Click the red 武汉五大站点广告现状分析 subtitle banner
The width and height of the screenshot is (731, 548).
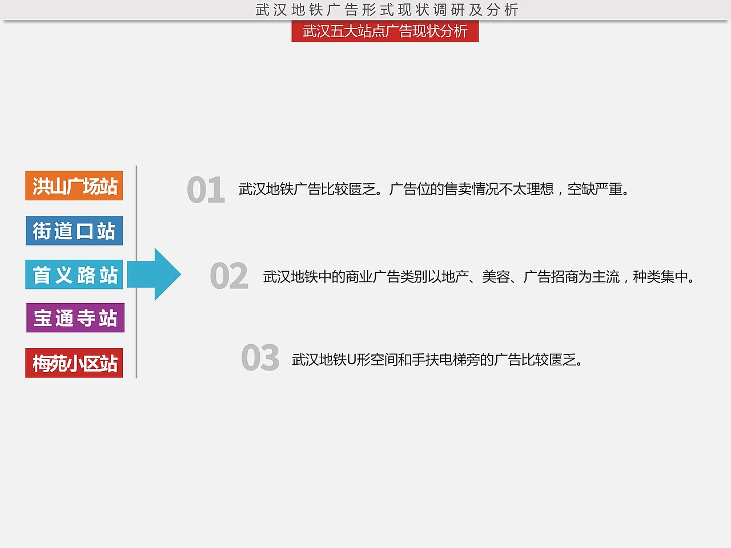click(x=385, y=31)
